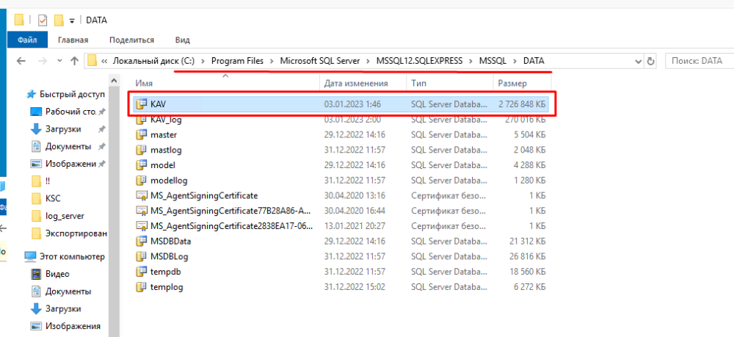This screenshot has width=734, height=337.
Task: Click navigation pane scrollbar up arrow
Action: pyautogui.click(x=114, y=81)
